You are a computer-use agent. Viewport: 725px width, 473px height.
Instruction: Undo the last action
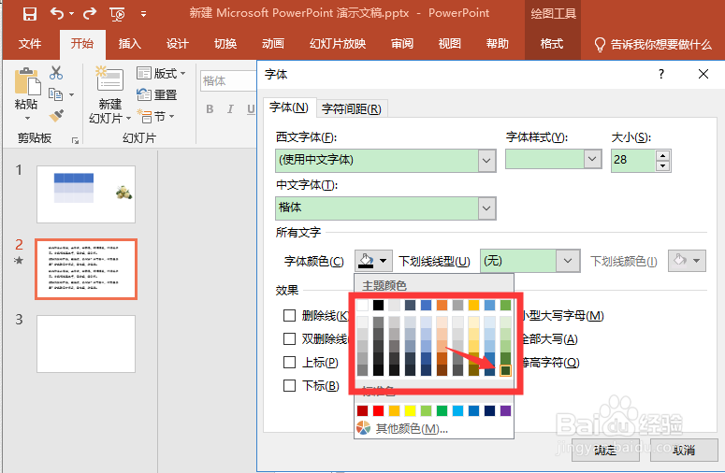pos(57,14)
